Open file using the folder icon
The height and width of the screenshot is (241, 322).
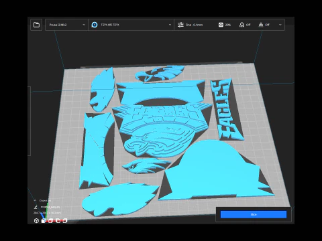[36, 25]
